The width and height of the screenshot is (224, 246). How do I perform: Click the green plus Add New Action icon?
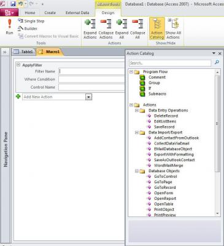[x=18, y=97]
